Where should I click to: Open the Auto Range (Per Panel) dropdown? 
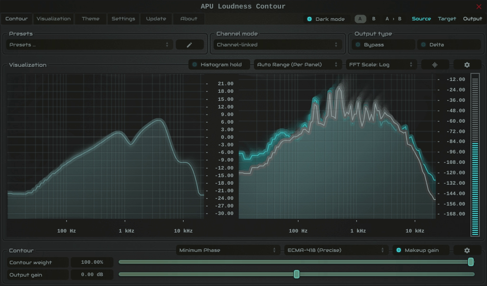(x=298, y=65)
